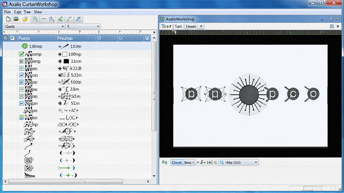Click the landscape picture toolbar icon
344x193 pixels.
(x=16, y=19)
